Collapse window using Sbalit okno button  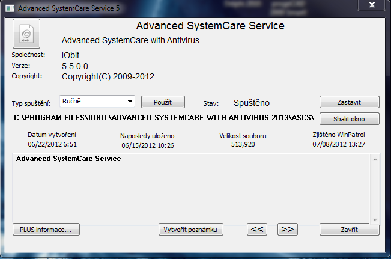[350, 119]
